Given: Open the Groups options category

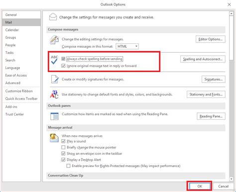Looking at the screenshot, I should click(x=21, y=37).
